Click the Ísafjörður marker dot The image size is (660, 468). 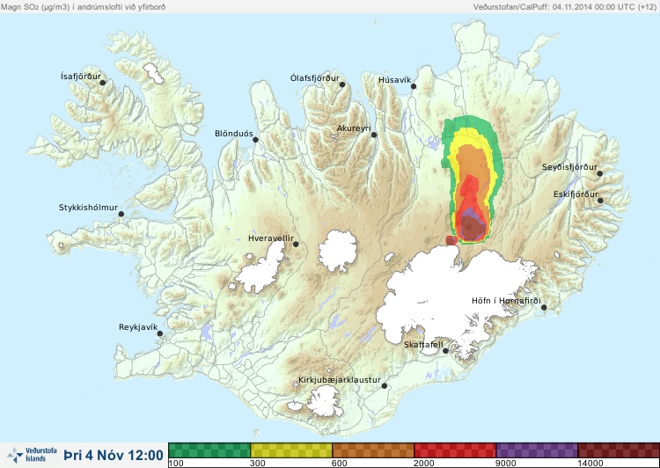pos(102,83)
